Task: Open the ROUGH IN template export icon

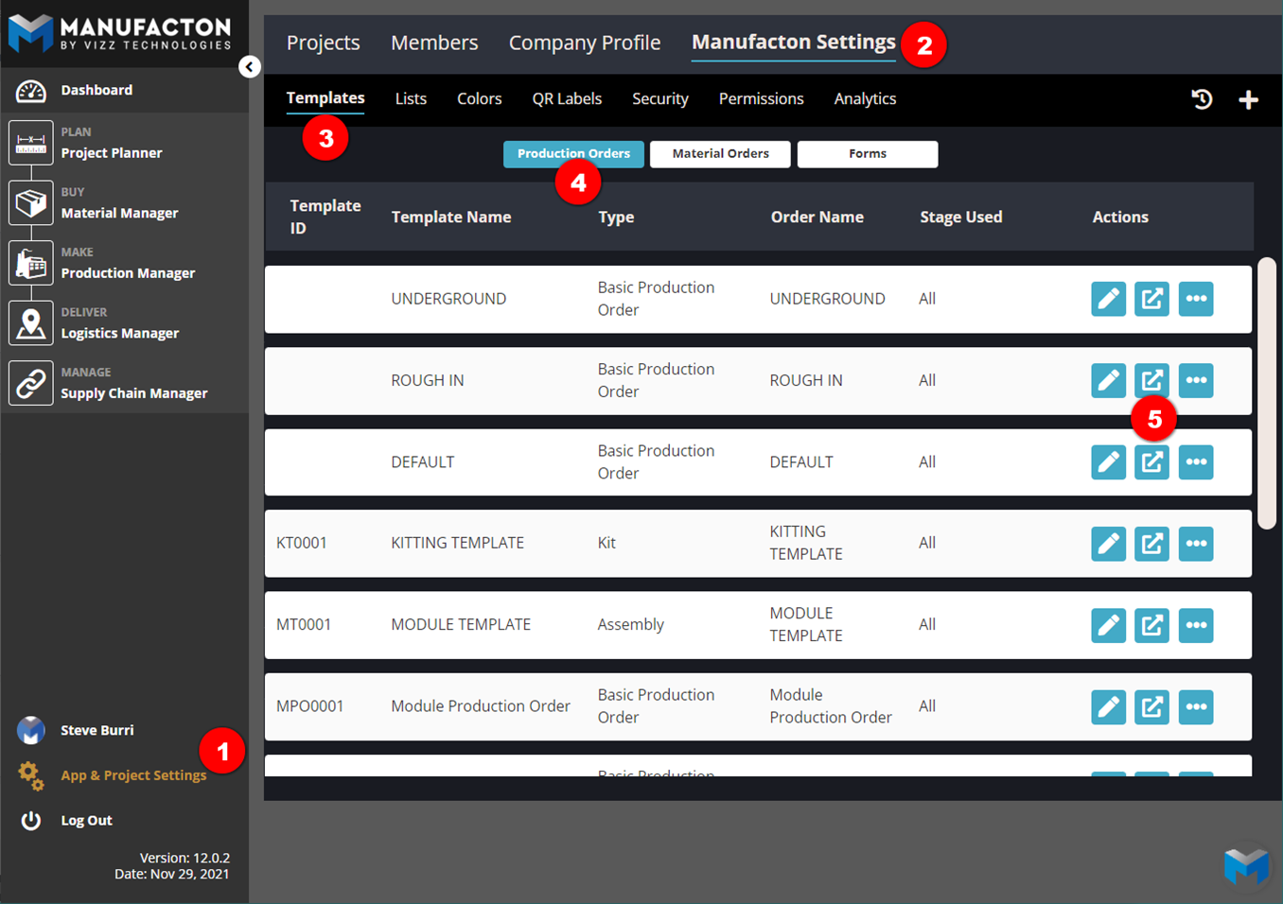Action: click(x=1151, y=380)
